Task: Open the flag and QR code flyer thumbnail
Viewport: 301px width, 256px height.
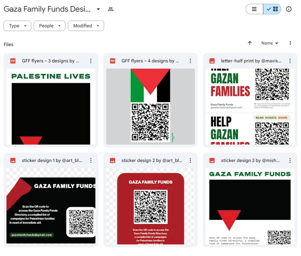Action: pyautogui.click(x=150, y=107)
